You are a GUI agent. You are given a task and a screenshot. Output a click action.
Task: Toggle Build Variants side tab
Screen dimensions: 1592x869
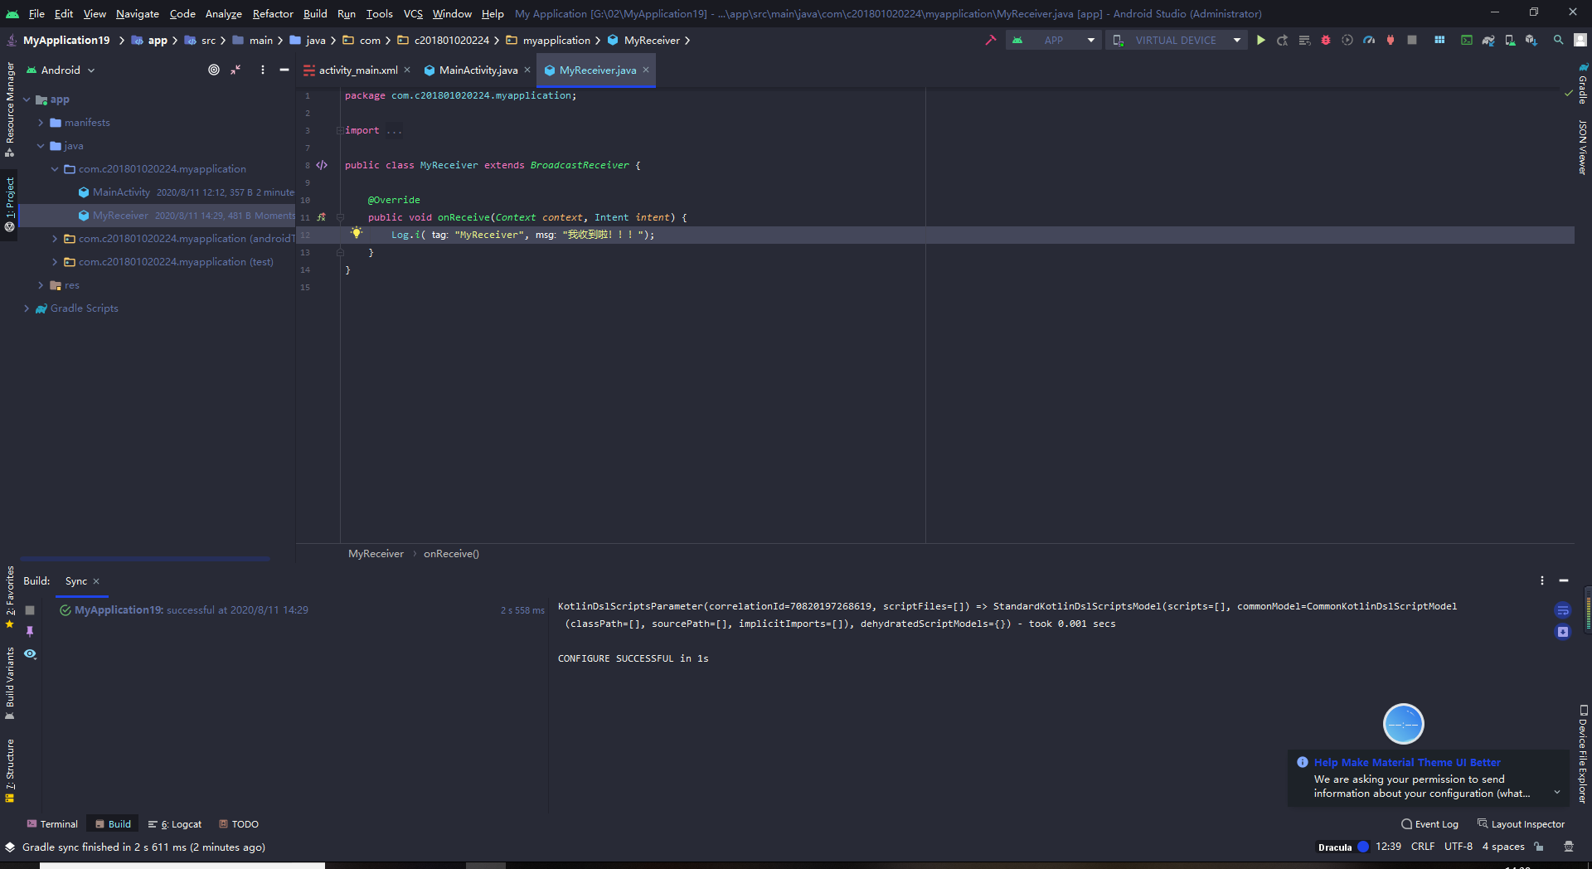coord(9,683)
